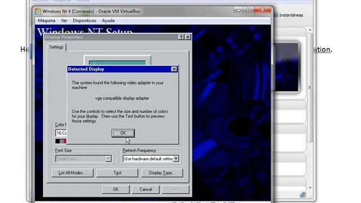Click the VM preview thumbnail in the Manager
Image resolution: width=361 pixels, height=203 pixels.
click(x=287, y=67)
